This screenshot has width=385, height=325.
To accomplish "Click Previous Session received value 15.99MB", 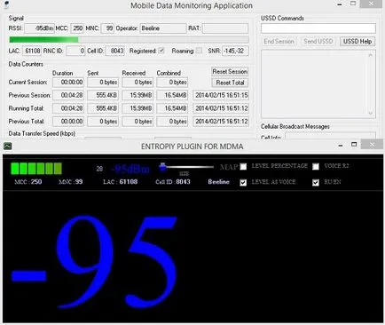I will pyautogui.click(x=137, y=95).
